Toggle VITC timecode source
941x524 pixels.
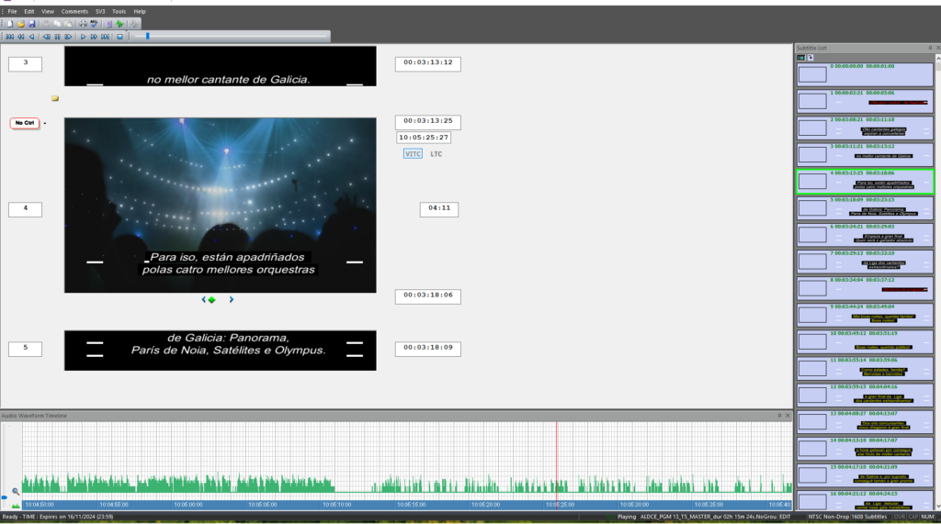tap(413, 154)
